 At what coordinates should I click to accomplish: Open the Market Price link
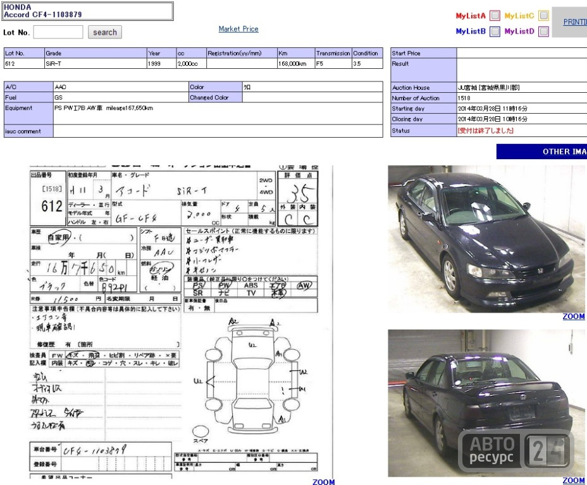[238, 29]
